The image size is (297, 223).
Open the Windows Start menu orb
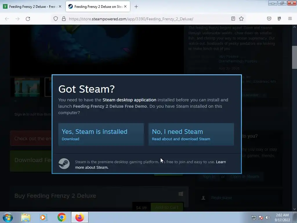[x=8, y=217]
